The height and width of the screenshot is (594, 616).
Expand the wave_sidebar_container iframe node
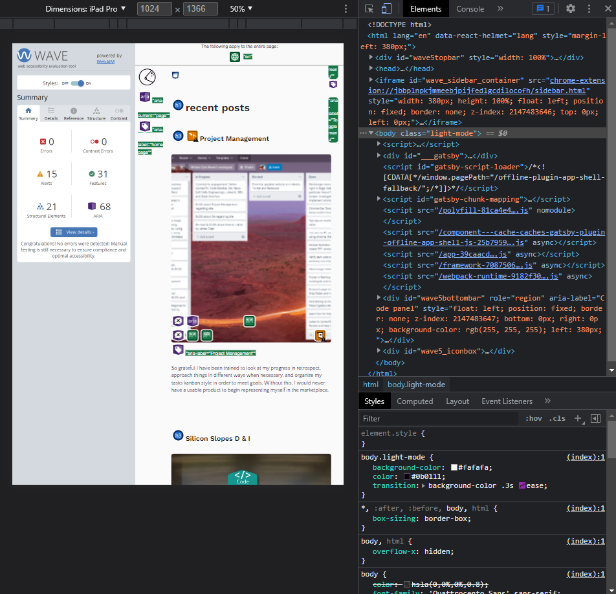[371, 80]
